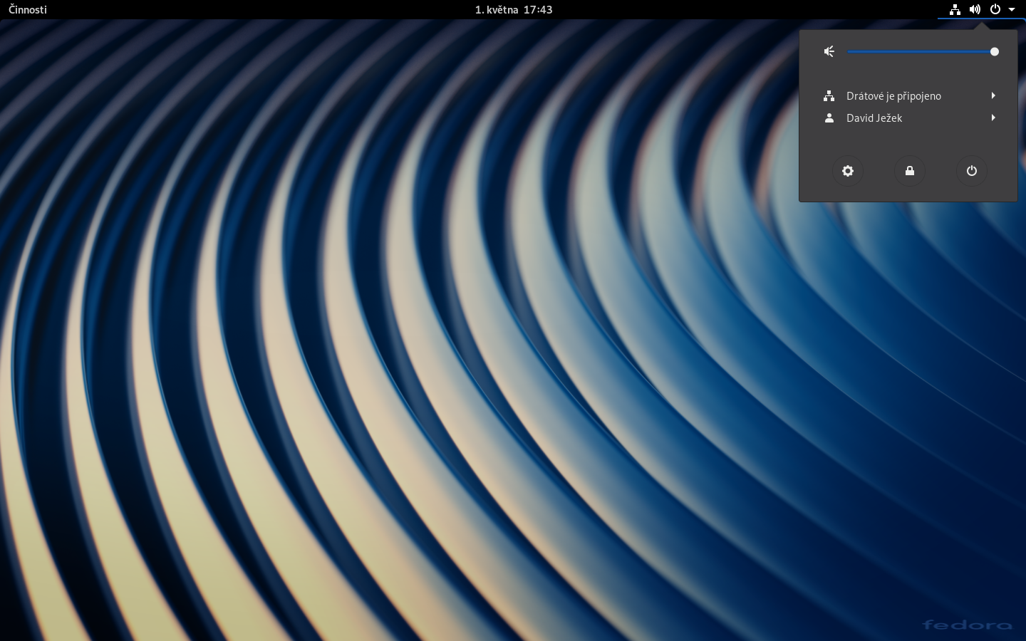Toggle user session options via David Ježek arrow
Viewport: 1026px width, 641px height.
tap(993, 118)
